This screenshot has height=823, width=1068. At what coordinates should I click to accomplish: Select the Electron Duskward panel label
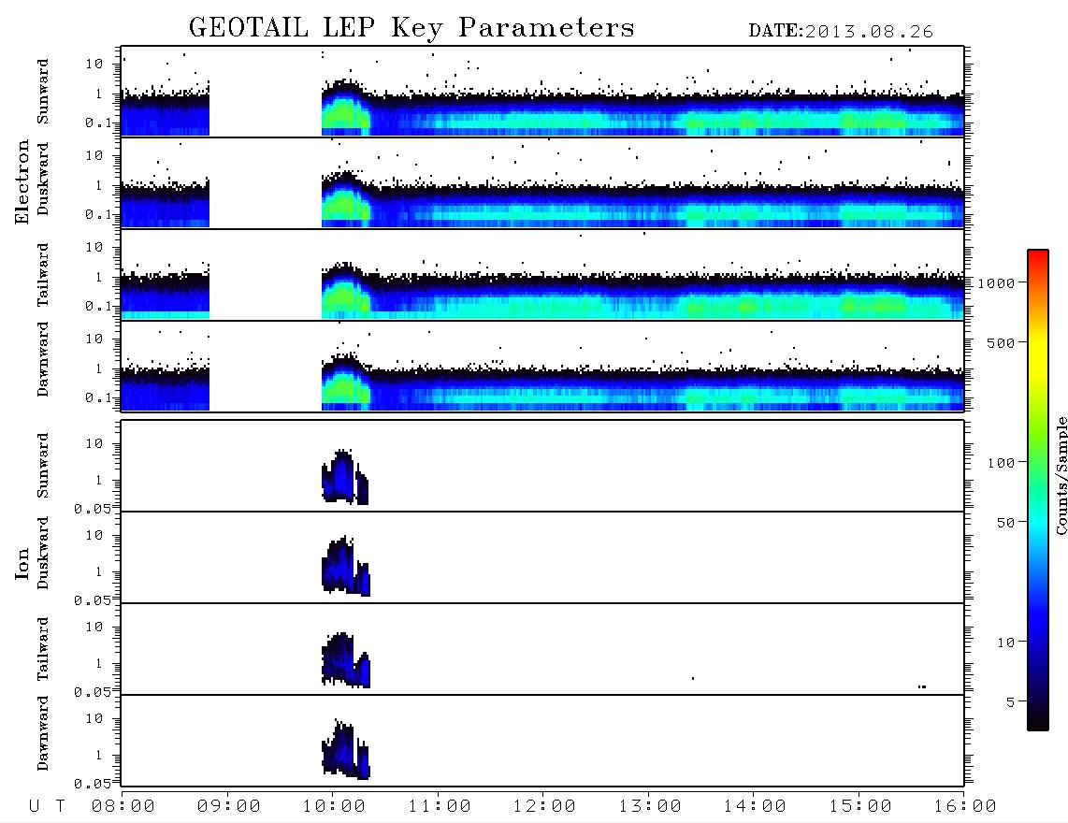pyautogui.click(x=43, y=180)
